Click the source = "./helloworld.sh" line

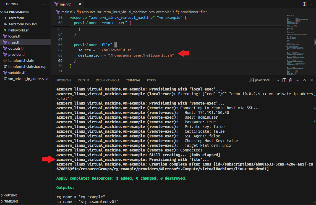click(106, 50)
